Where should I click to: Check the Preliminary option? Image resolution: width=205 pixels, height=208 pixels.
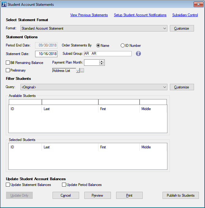8,70
